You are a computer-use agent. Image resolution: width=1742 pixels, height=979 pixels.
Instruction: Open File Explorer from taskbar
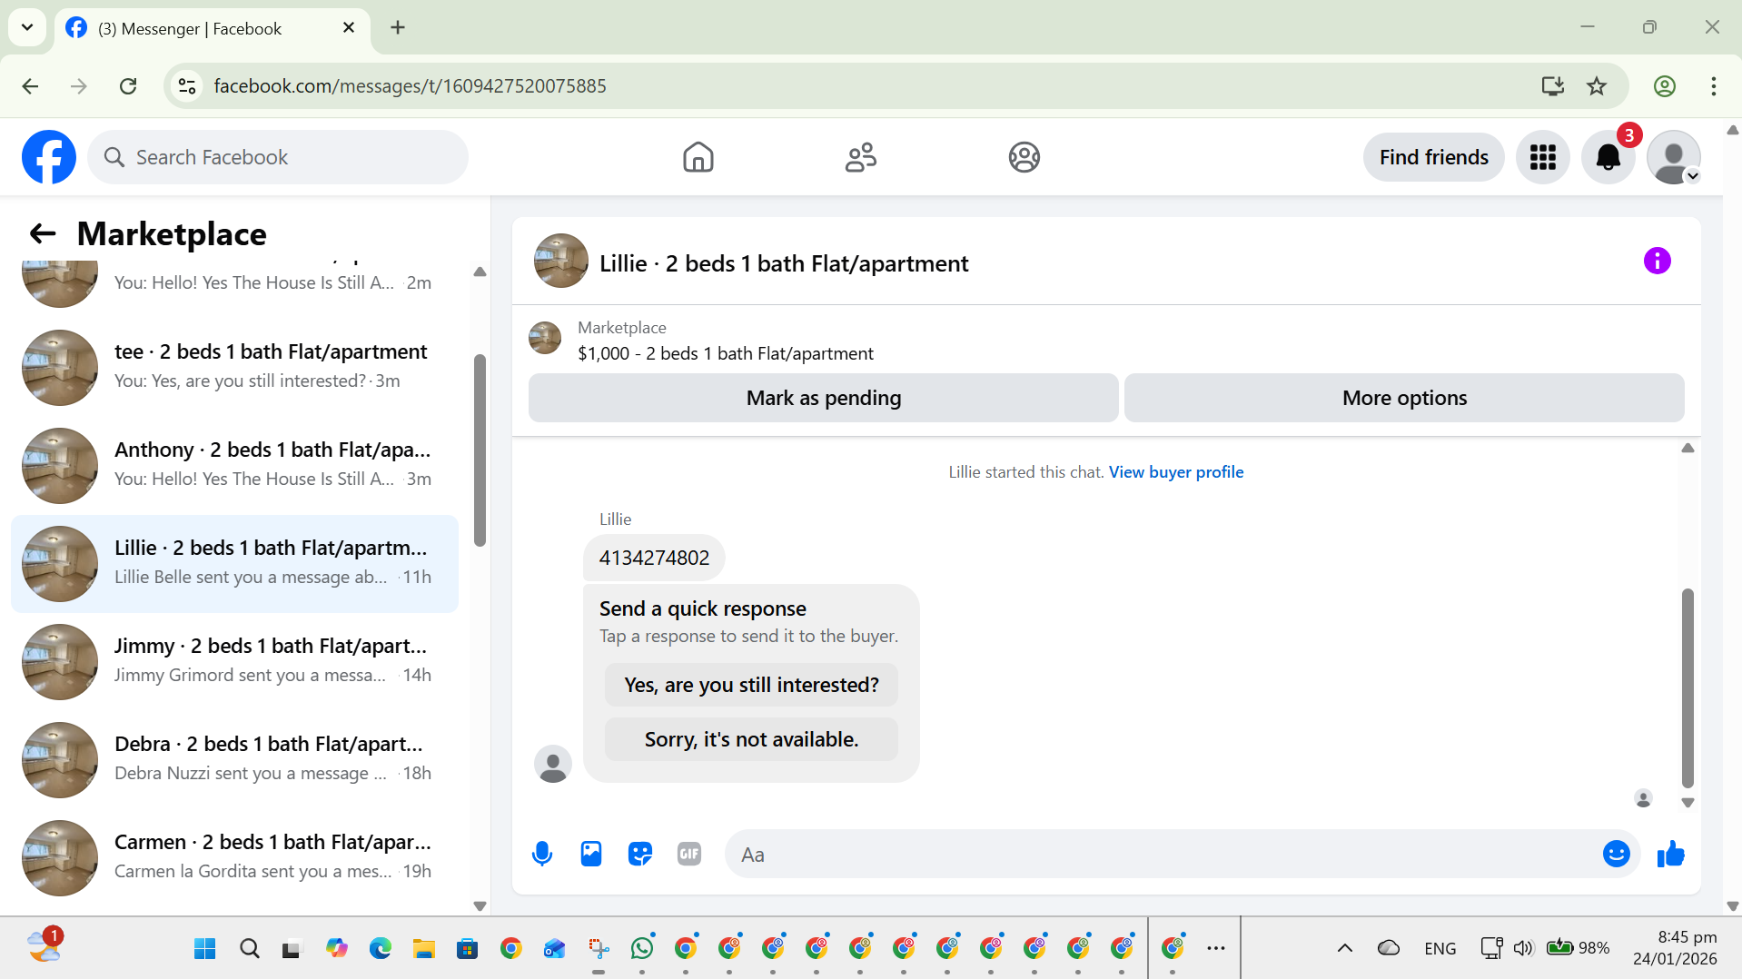(424, 948)
